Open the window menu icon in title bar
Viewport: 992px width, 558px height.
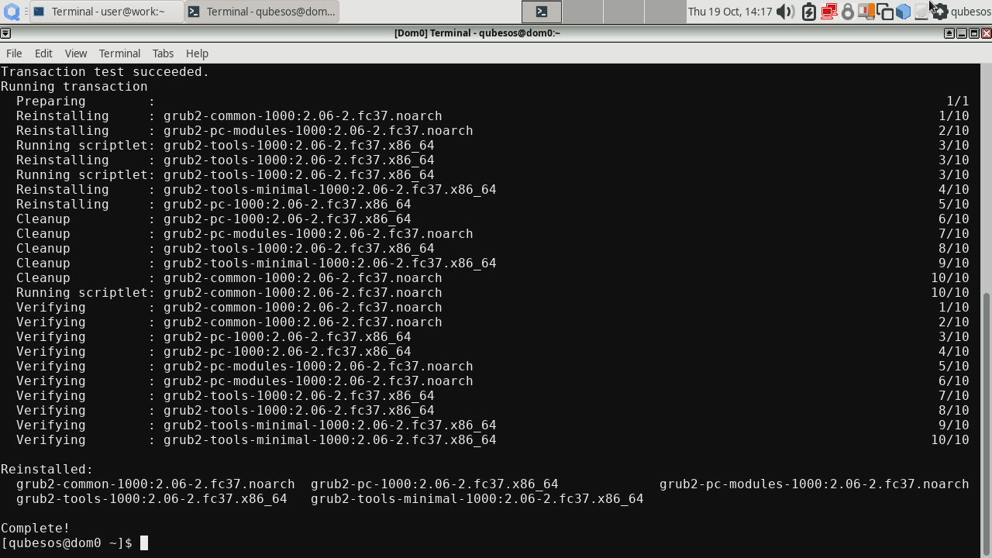(x=5, y=33)
